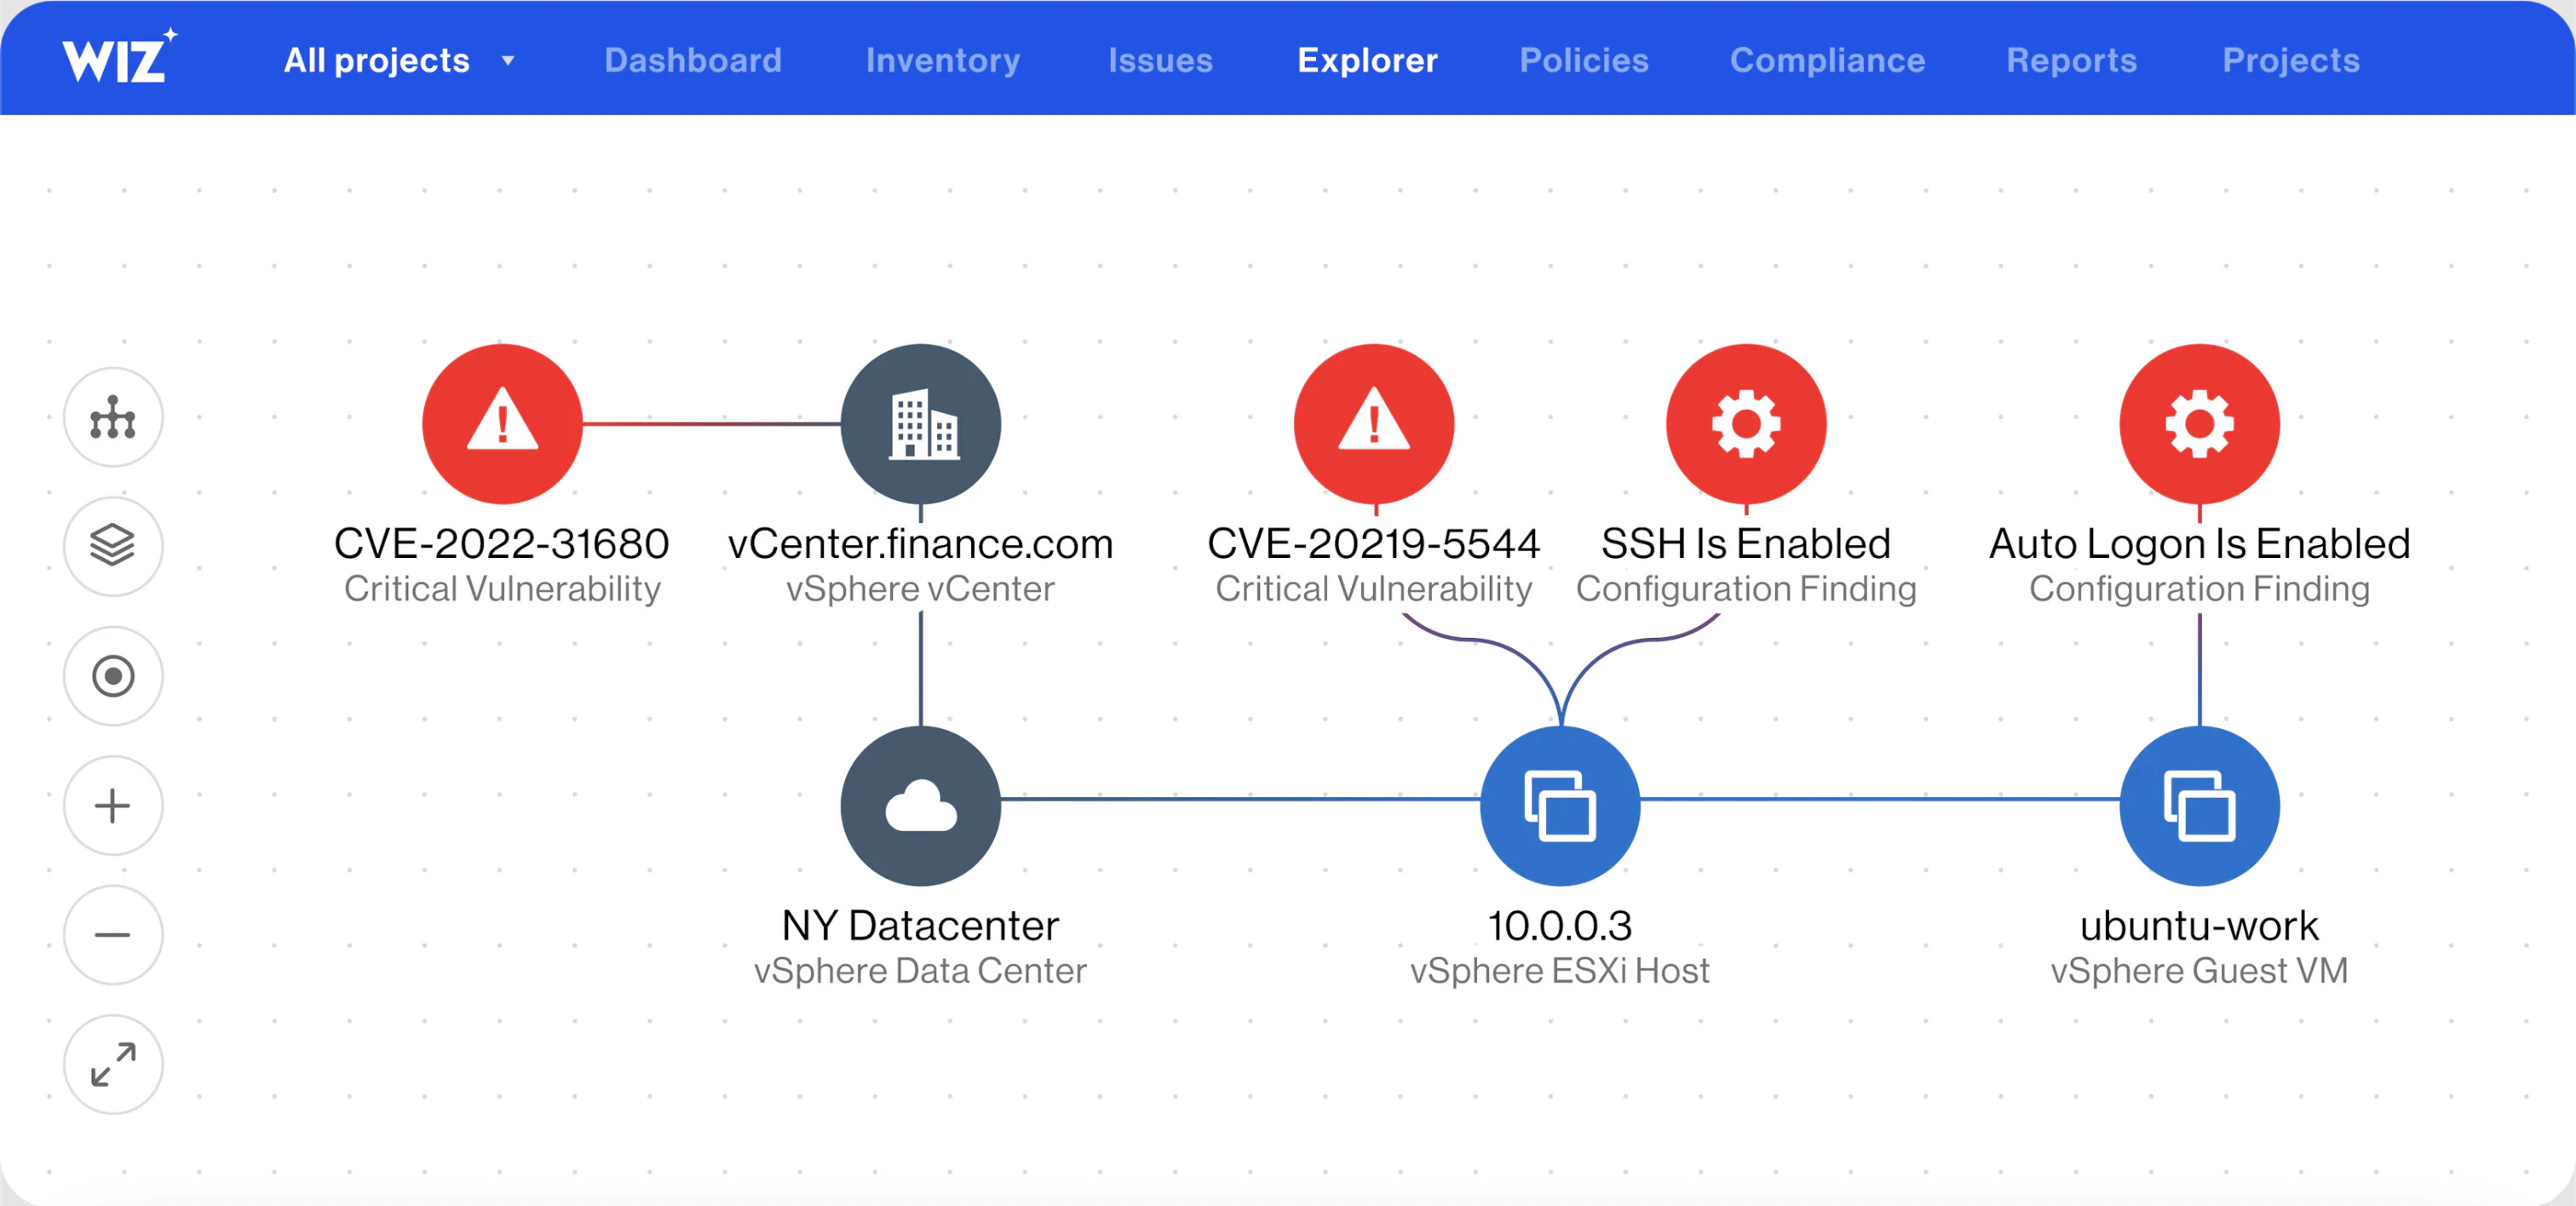The image size is (2576, 1206).
Task: Click the dropdown arrow beside All projects
Action: point(508,61)
